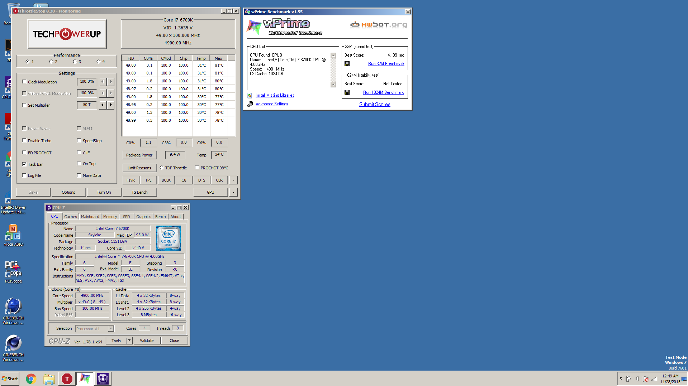Click the Limit Reasons button

pos(139,168)
